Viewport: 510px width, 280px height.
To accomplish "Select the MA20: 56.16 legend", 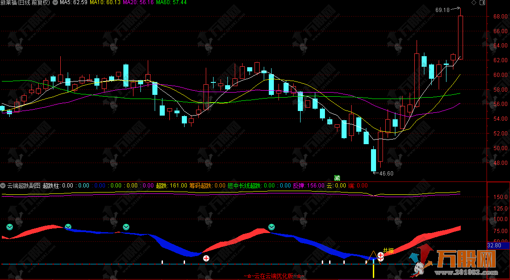I will point(139,3).
